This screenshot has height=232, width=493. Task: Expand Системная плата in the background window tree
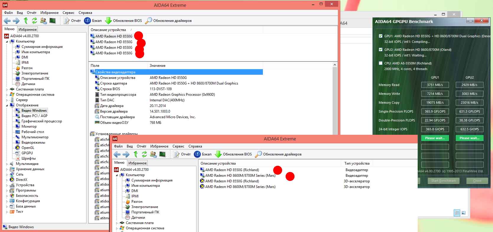[x=7, y=89]
